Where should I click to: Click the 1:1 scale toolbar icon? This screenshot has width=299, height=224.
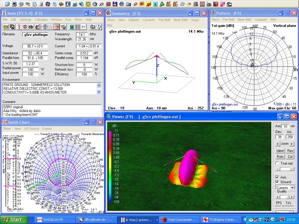pyautogui.click(x=84, y=27)
